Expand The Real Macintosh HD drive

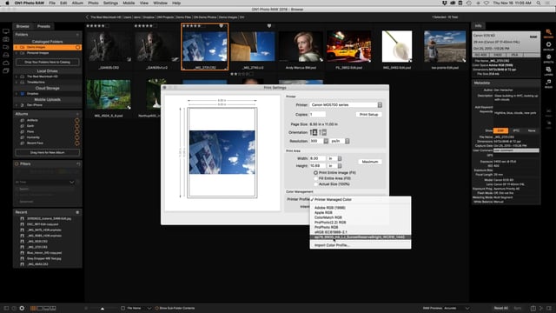[17, 77]
